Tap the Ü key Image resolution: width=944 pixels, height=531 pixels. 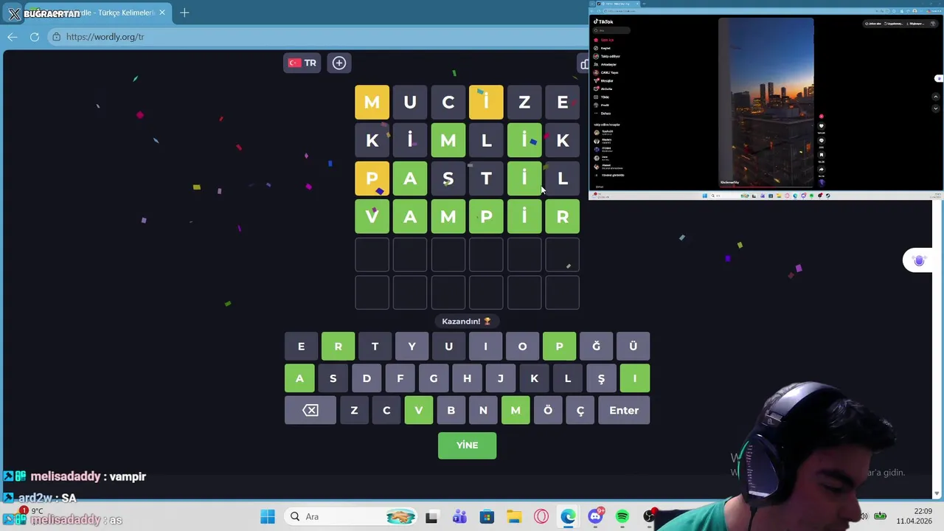[x=633, y=346]
